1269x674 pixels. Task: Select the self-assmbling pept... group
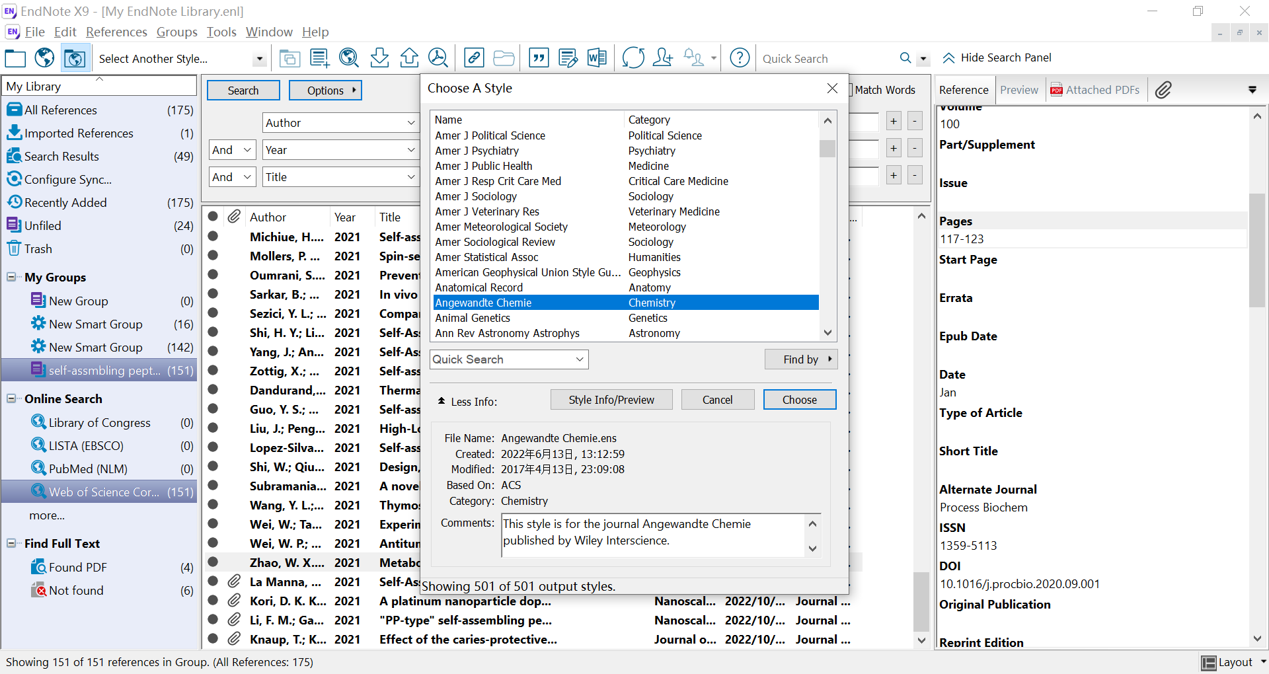[99, 370]
